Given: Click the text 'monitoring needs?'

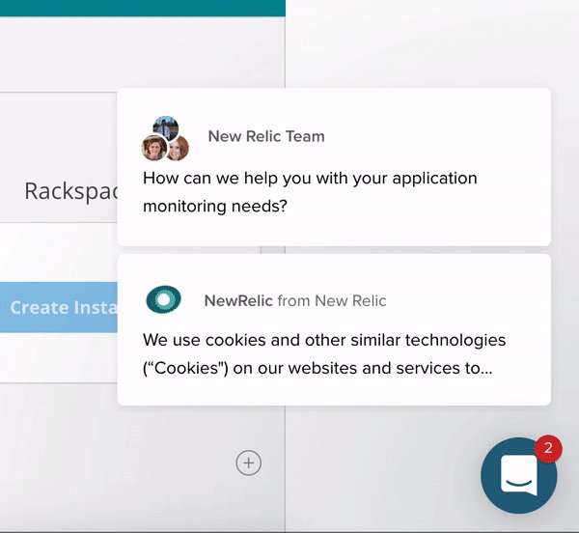Looking at the screenshot, I should (215, 206).
